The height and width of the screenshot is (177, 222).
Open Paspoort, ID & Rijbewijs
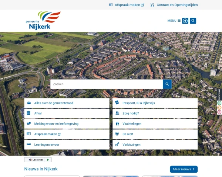coord(155,103)
